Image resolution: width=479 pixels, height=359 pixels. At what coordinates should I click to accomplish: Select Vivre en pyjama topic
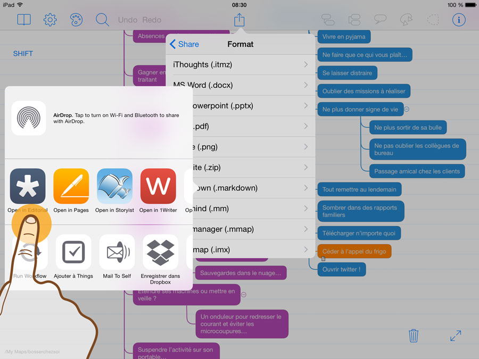344,37
